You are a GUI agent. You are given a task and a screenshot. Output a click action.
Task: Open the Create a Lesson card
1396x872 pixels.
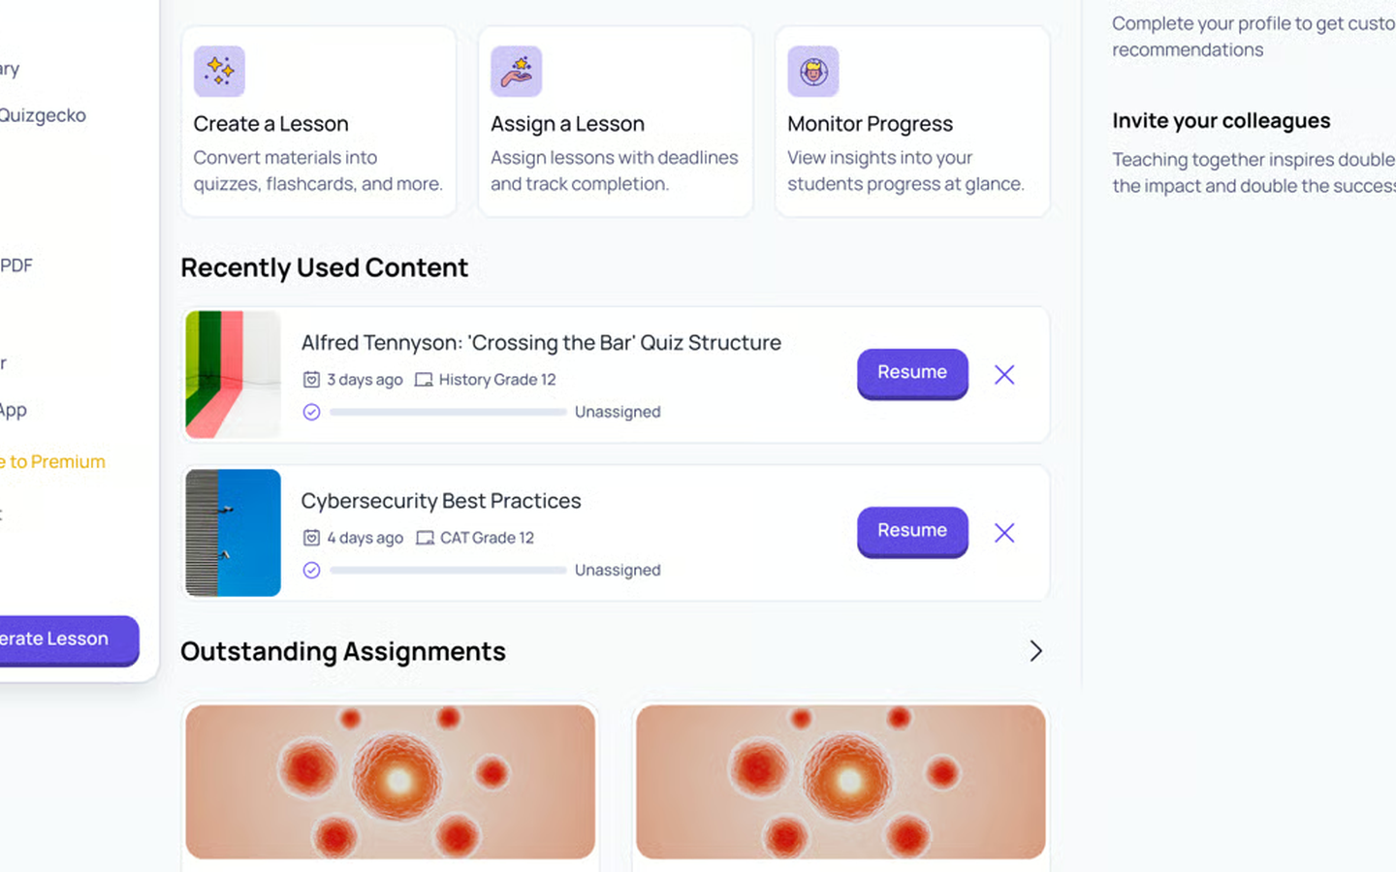[x=319, y=121]
